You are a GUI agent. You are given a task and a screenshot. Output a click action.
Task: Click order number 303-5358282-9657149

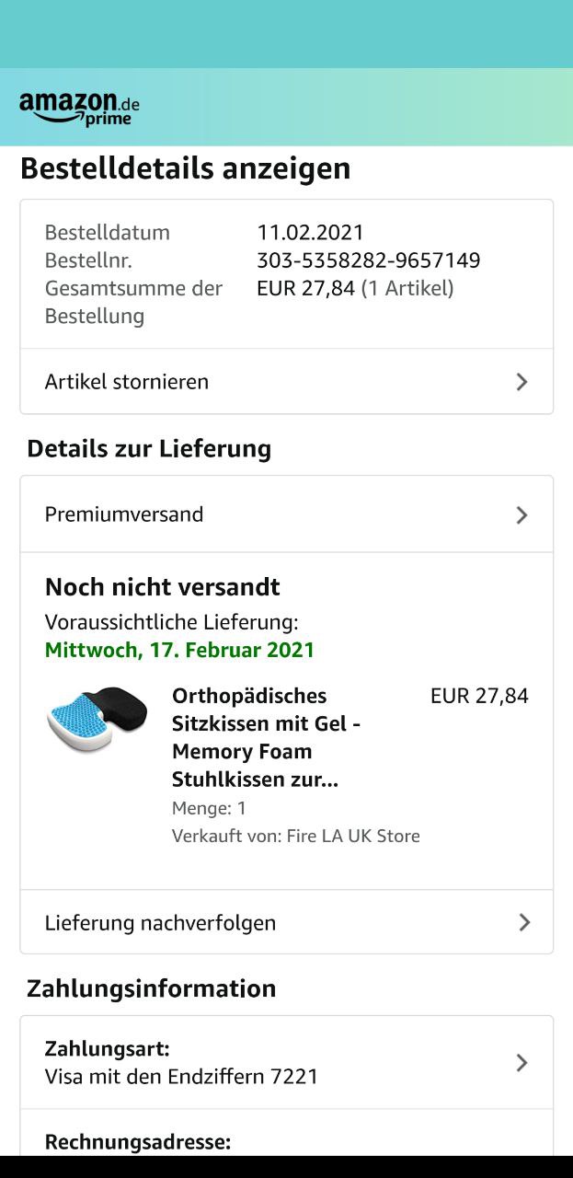pos(368,260)
